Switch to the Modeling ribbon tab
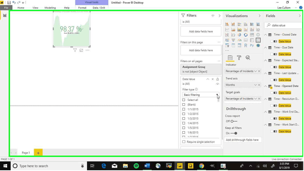The image size is (304, 171). coord(50,8)
